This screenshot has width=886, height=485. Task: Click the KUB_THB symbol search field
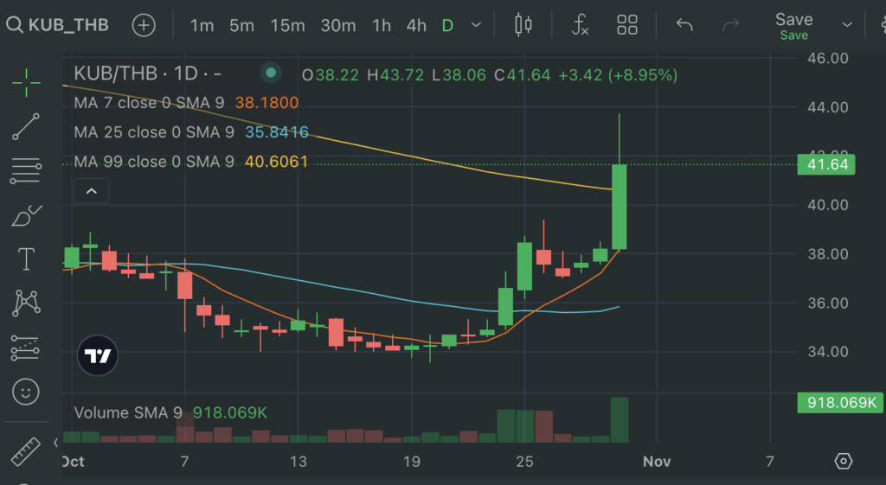pyautogui.click(x=59, y=25)
